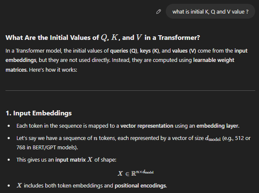Select the "1. Input Embeddings" section heading

[39, 114]
